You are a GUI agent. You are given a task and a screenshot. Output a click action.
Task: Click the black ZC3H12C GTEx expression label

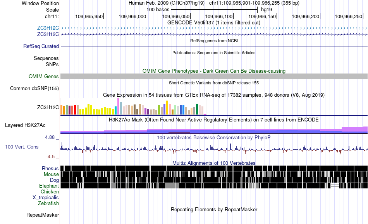coord(48,107)
